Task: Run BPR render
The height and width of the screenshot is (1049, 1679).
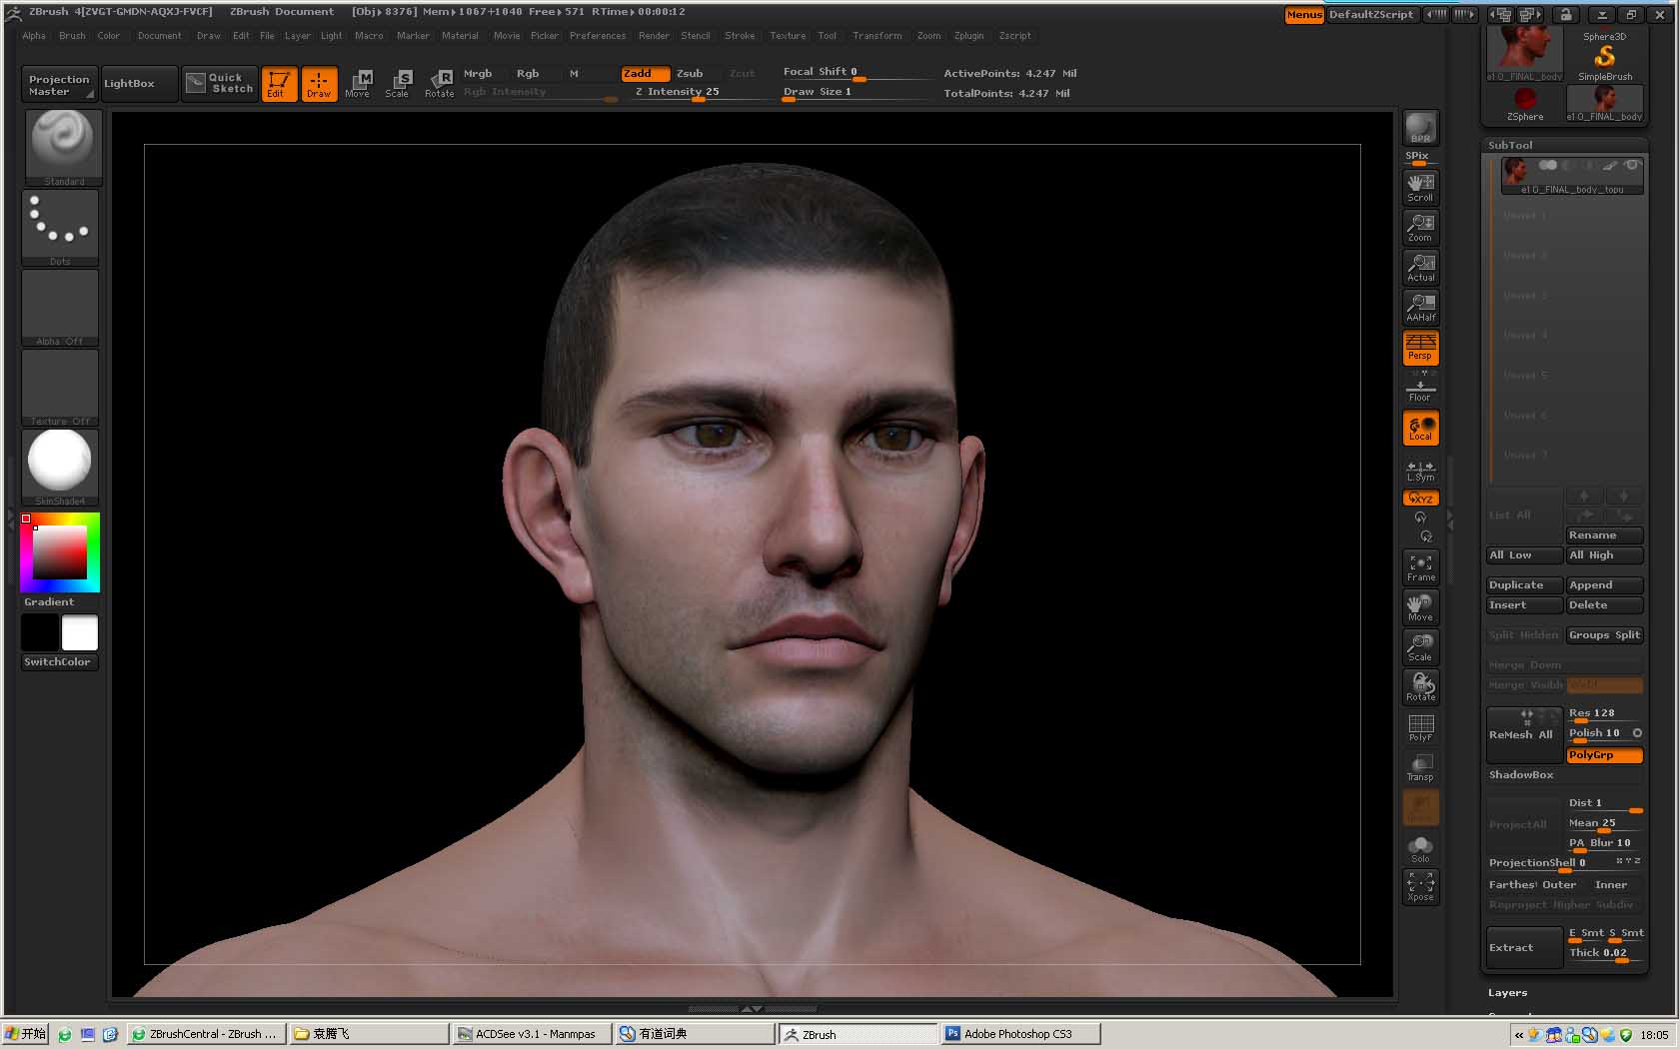Action: pyautogui.click(x=1420, y=128)
